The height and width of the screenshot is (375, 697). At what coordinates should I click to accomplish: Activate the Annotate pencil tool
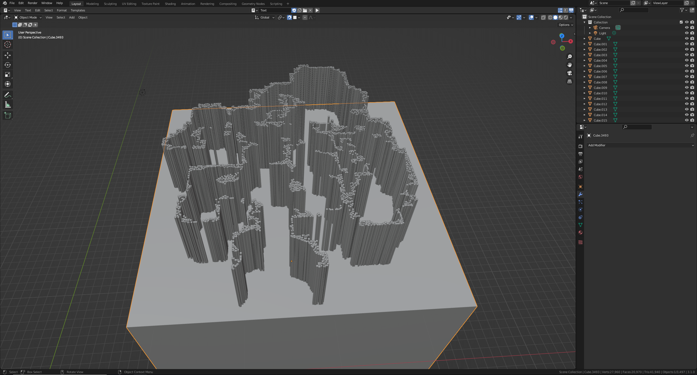pos(8,95)
